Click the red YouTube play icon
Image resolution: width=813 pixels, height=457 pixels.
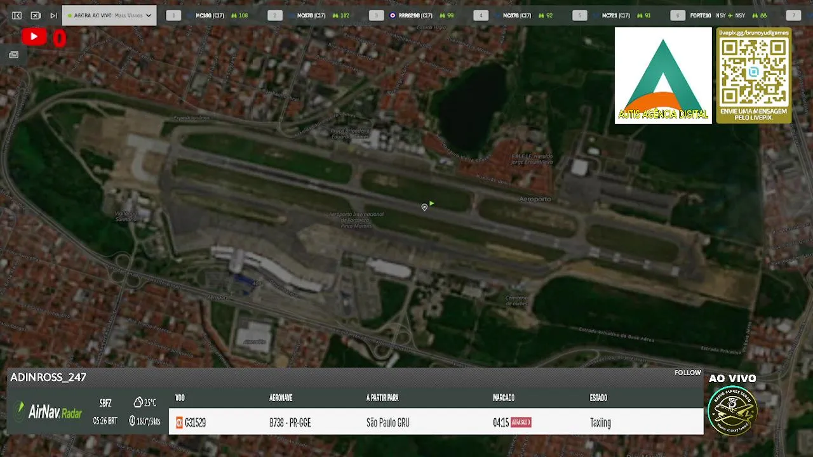34,37
